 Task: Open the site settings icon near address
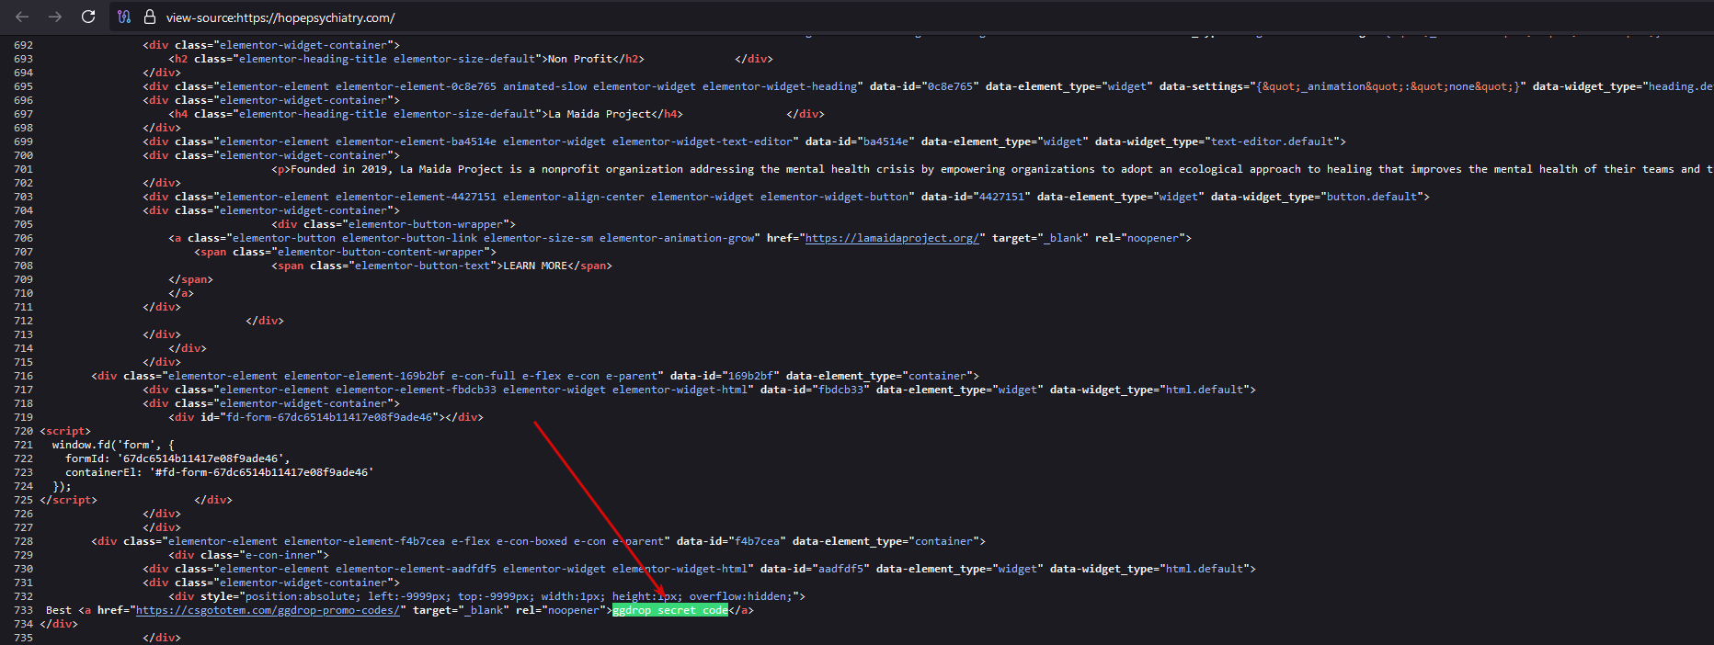pos(125,17)
